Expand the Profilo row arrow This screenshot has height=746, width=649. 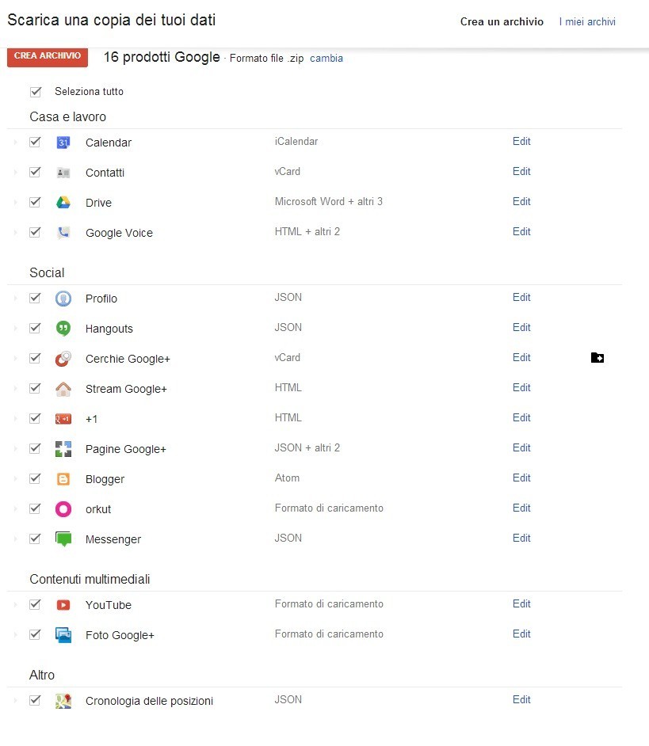[x=14, y=299]
